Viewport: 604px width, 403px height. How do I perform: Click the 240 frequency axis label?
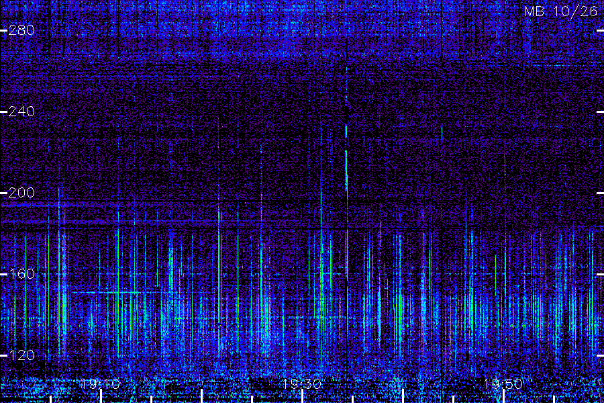(21, 111)
